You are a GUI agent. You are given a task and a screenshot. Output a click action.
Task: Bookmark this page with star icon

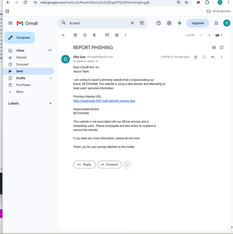(186, 2)
